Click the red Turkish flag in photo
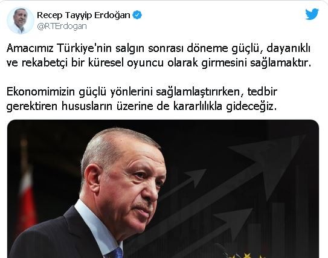The width and height of the screenshot is (328, 258). 26,201
